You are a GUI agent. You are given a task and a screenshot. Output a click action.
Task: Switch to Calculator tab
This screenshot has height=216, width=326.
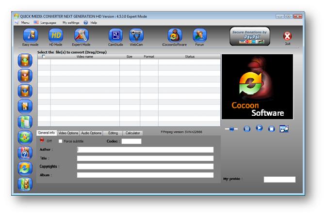[x=132, y=133]
